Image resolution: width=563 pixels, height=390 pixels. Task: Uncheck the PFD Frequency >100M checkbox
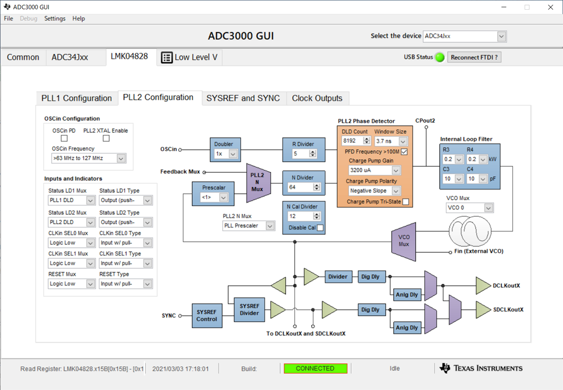coord(404,152)
